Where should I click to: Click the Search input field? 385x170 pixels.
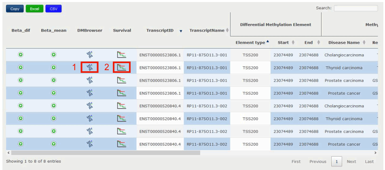[358, 8]
